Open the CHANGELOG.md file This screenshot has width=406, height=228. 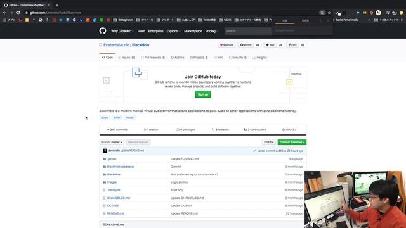click(x=119, y=198)
